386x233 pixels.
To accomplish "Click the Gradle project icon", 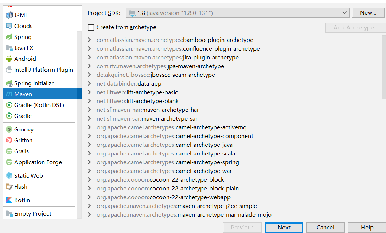I will coord(9,116).
